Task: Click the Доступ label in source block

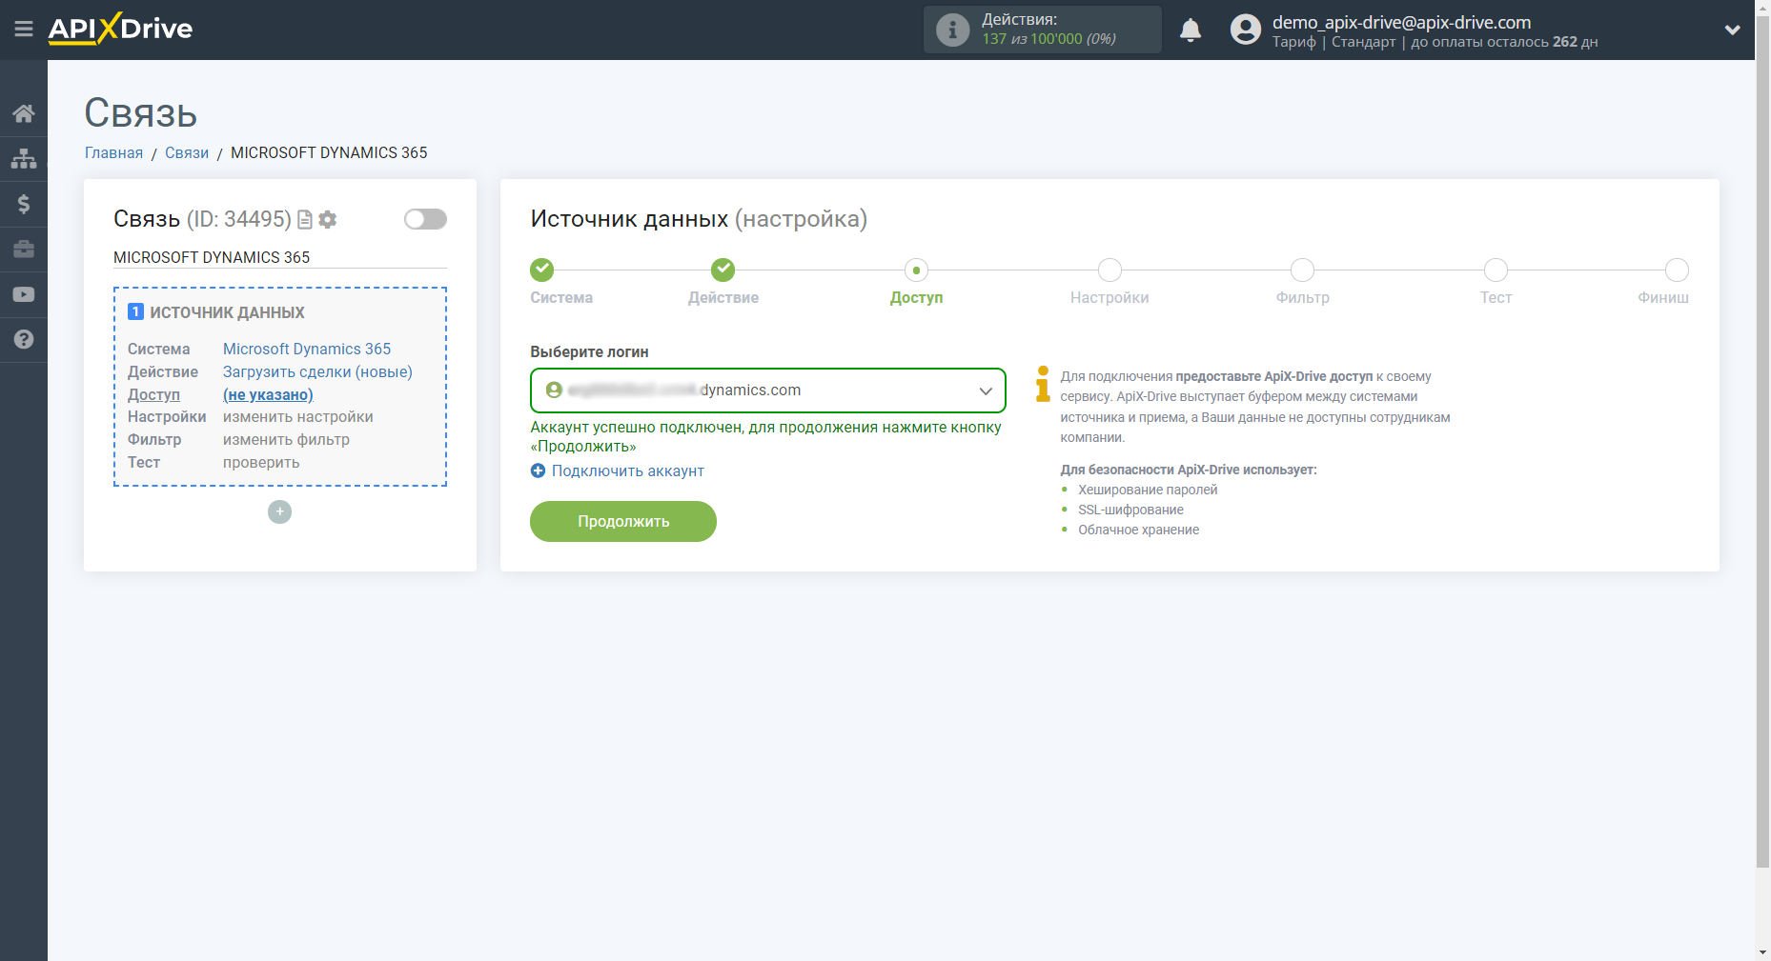Action: click(x=153, y=394)
